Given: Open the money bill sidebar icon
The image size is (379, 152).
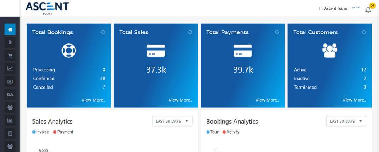Looking at the screenshot, I should (10, 82).
